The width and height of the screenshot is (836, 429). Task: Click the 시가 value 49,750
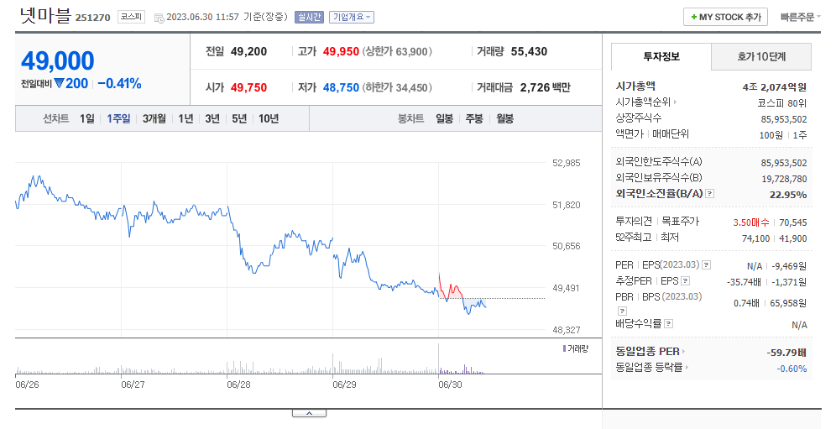click(x=248, y=87)
